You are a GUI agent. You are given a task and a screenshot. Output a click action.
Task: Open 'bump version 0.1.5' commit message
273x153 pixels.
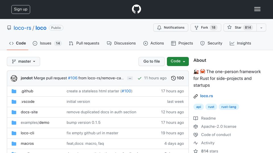[x=83, y=123]
